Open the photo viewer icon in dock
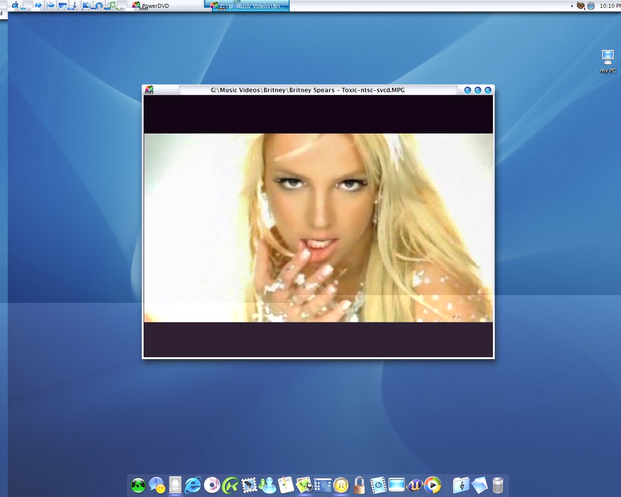 point(304,485)
